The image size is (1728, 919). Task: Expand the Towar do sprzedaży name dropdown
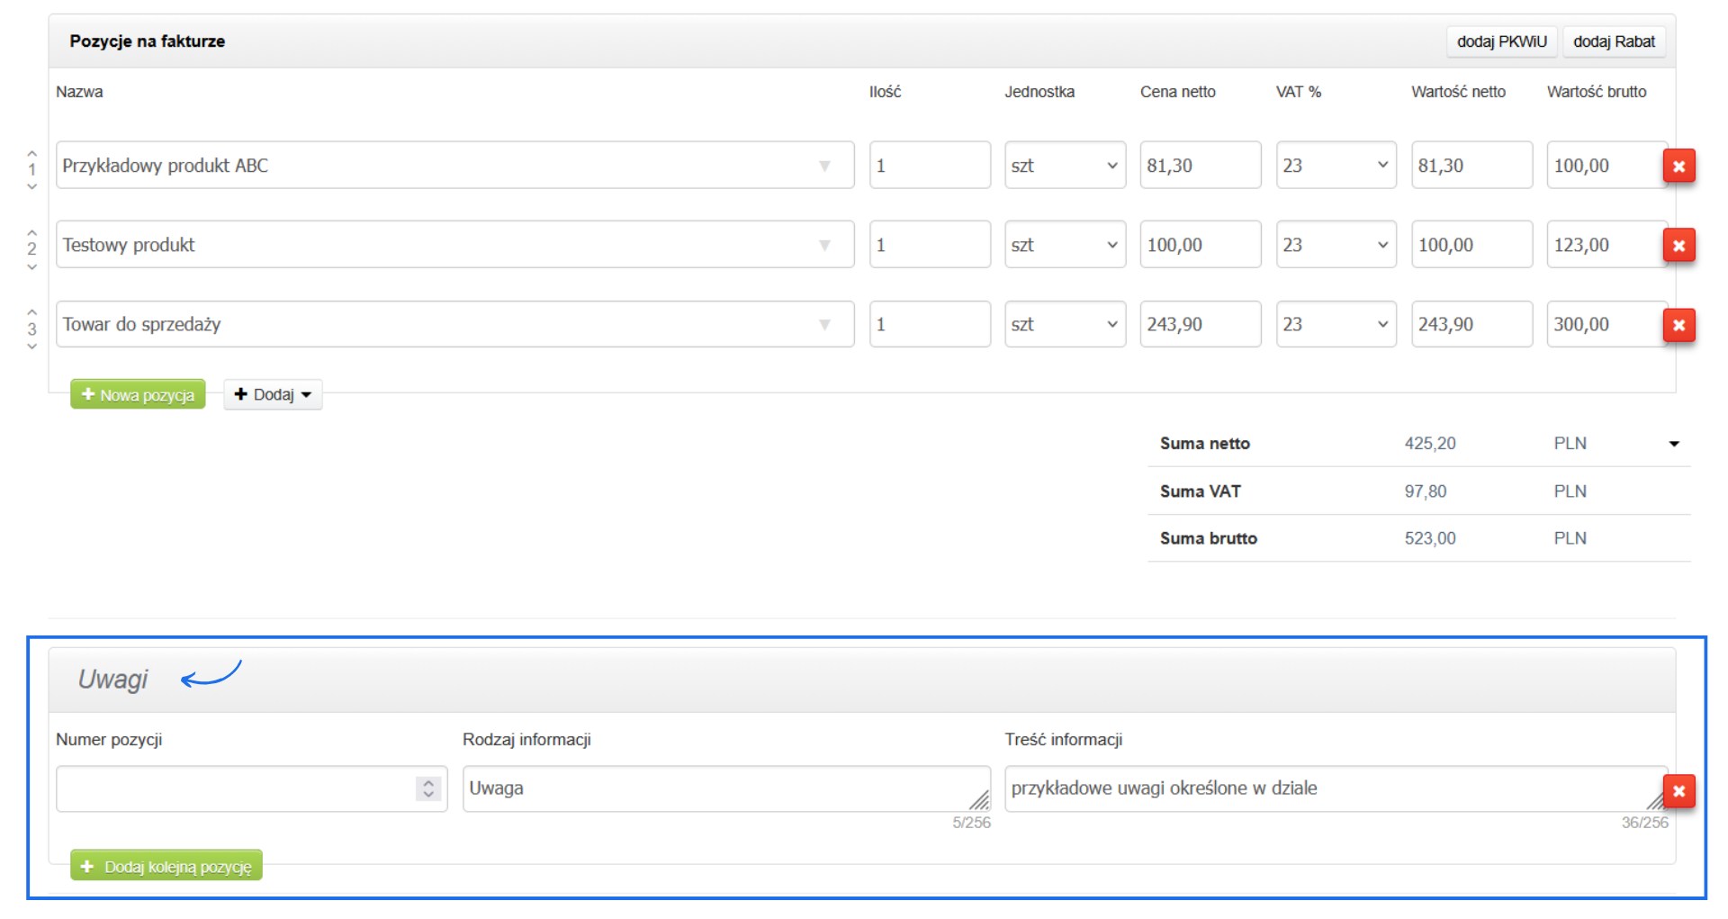[824, 325]
